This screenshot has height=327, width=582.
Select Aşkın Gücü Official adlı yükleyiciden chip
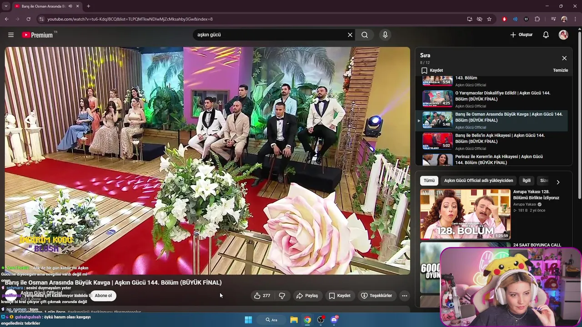coord(478,181)
